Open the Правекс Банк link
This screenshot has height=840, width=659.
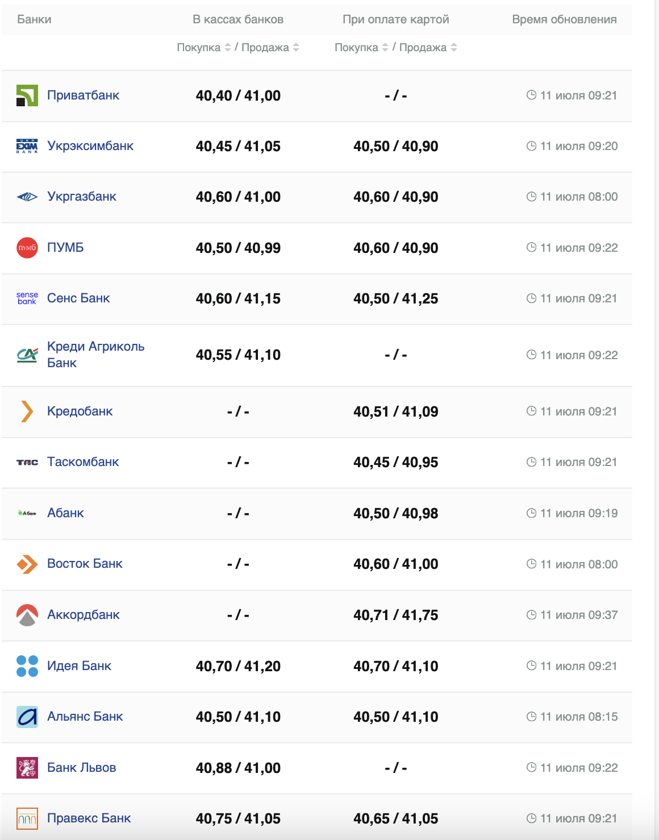[89, 818]
